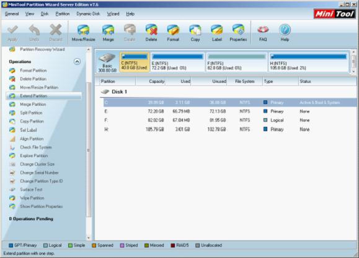Click sidebar scrollbar down arrow

[x=89, y=238]
